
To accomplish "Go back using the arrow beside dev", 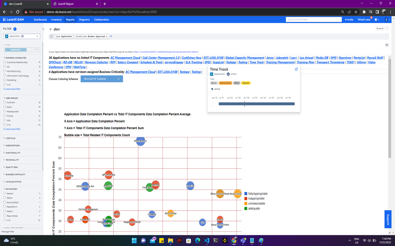I will click(x=51, y=29).
